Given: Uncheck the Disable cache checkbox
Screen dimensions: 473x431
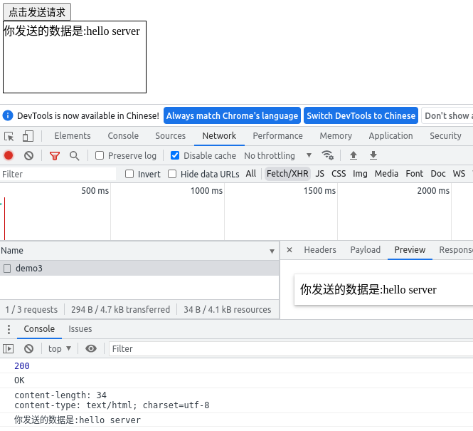Looking at the screenshot, I should click(x=175, y=155).
